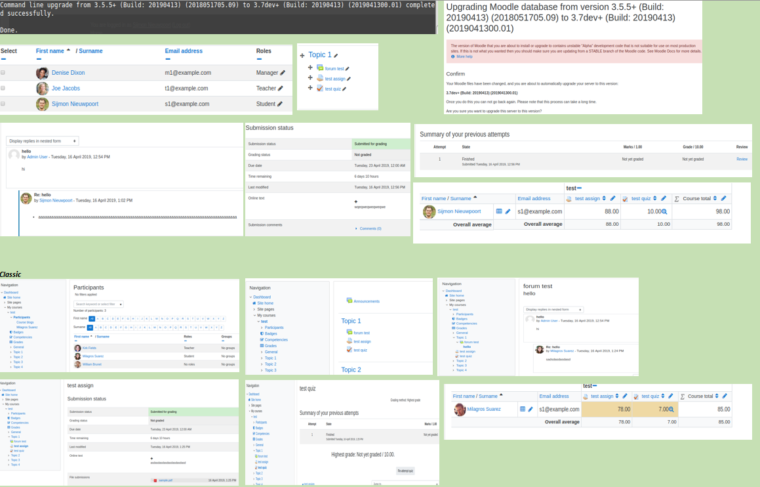The height and width of the screenshot is (487, 760).
Task: Sort by test quiz using its column arrows, Sijmon's grader report
Action: point(655,198)
